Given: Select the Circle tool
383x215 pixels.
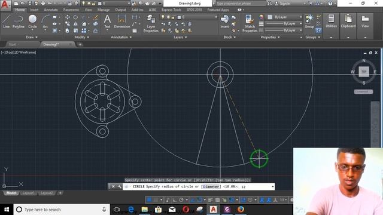Looking at the screenshot, I should coord(32,21).
